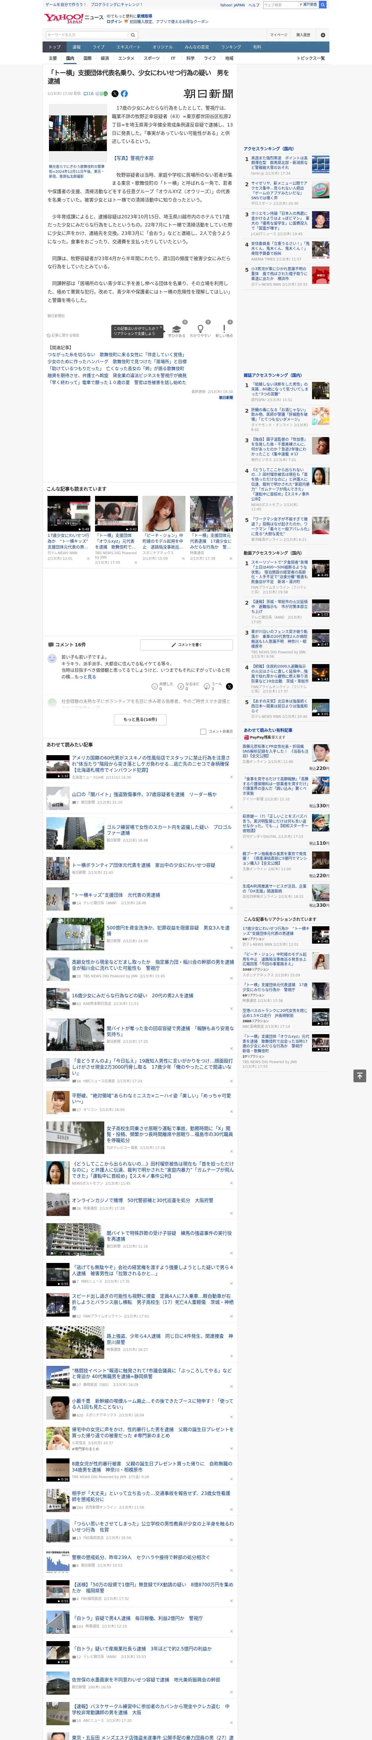This screenshot has width=372, height=1740.
Task: Dismiss the ゴルフ練習場 recommended article
Action: click(x=231, y=847)
